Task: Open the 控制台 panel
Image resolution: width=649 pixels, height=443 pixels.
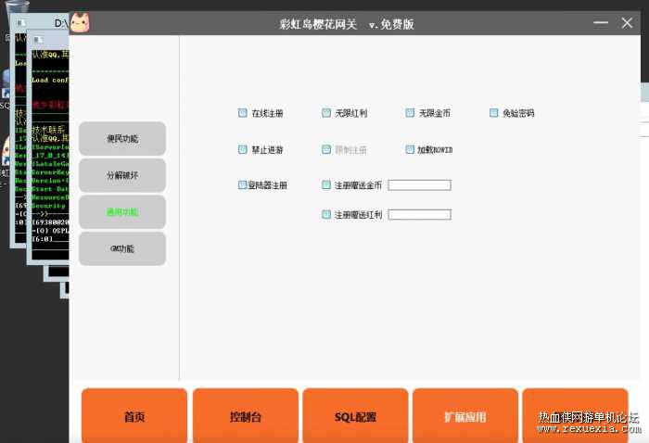Action: pyautogui.click(x=246, y=417)
